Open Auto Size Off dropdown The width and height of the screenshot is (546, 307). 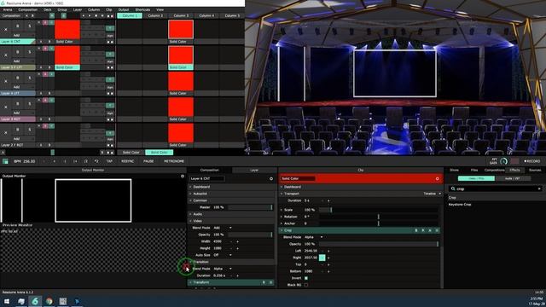coord(222,255)
